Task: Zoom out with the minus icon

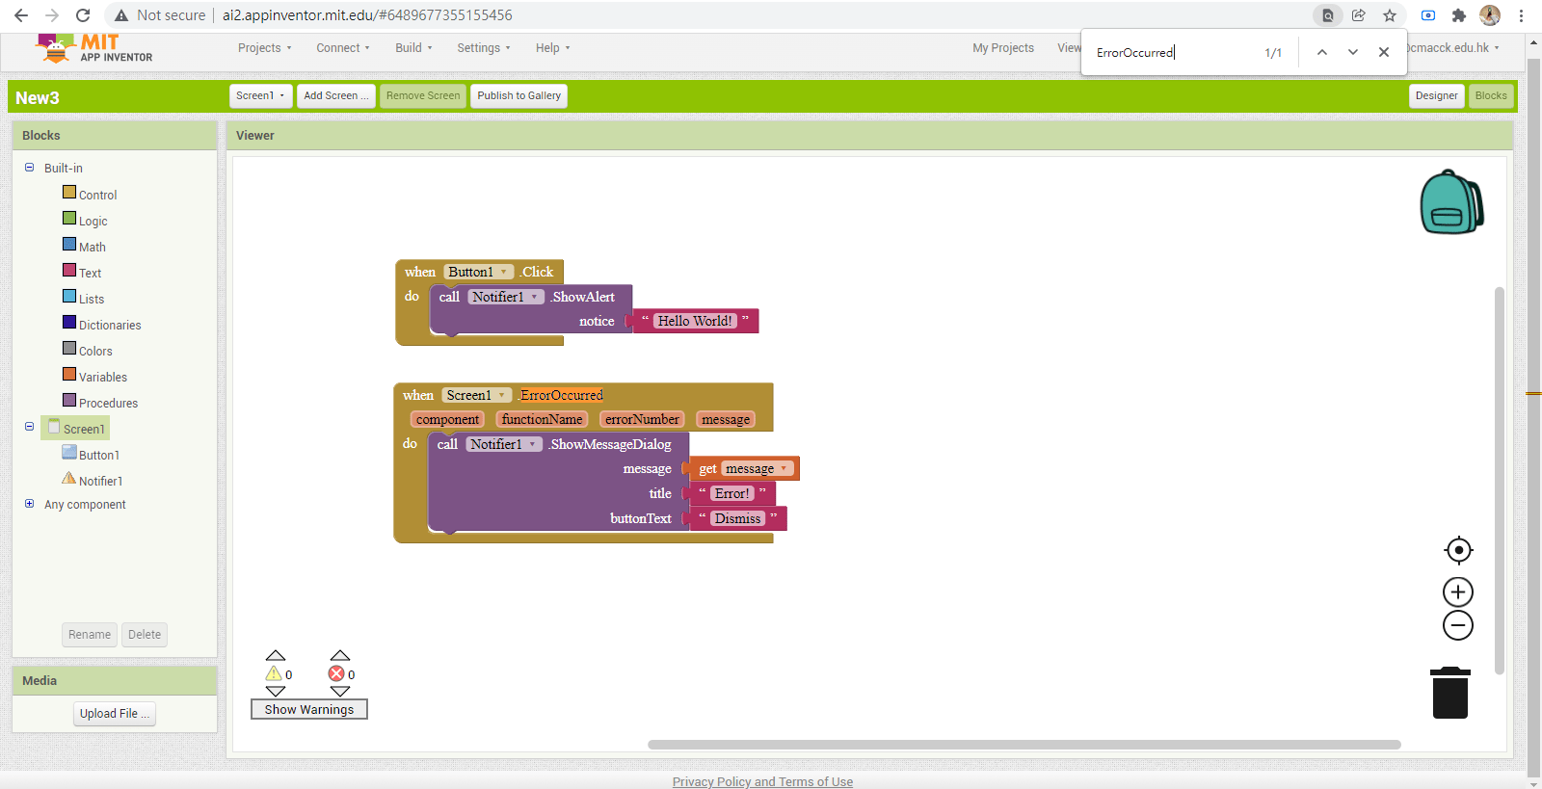Action: click(1458, 625)
